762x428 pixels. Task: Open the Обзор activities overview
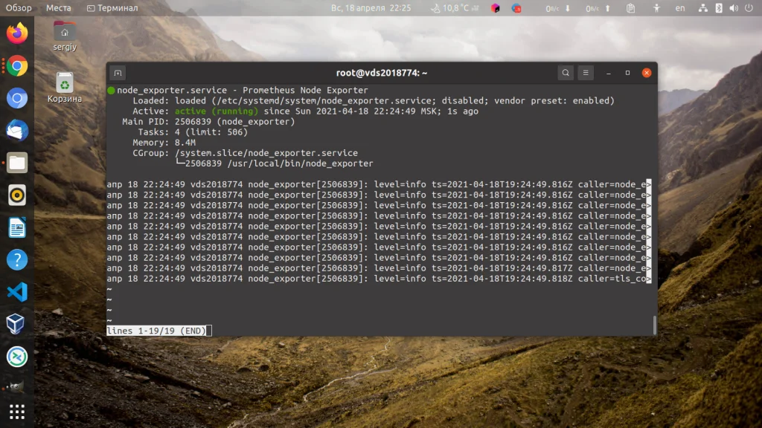19,7
